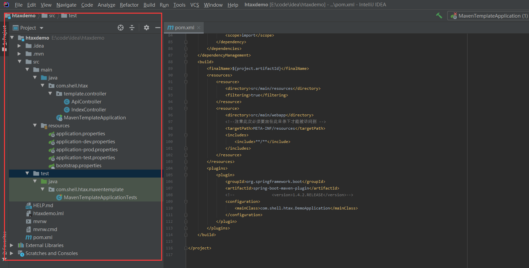
Task: Select application-dev.properties file icon
Action: click(x=52, y=142)
